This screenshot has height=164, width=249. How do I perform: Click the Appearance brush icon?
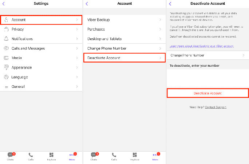(6, 67)
